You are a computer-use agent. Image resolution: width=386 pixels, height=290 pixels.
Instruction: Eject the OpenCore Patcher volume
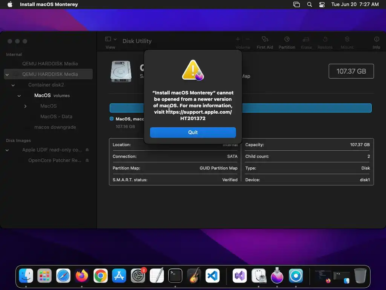(x=87, y=160)
